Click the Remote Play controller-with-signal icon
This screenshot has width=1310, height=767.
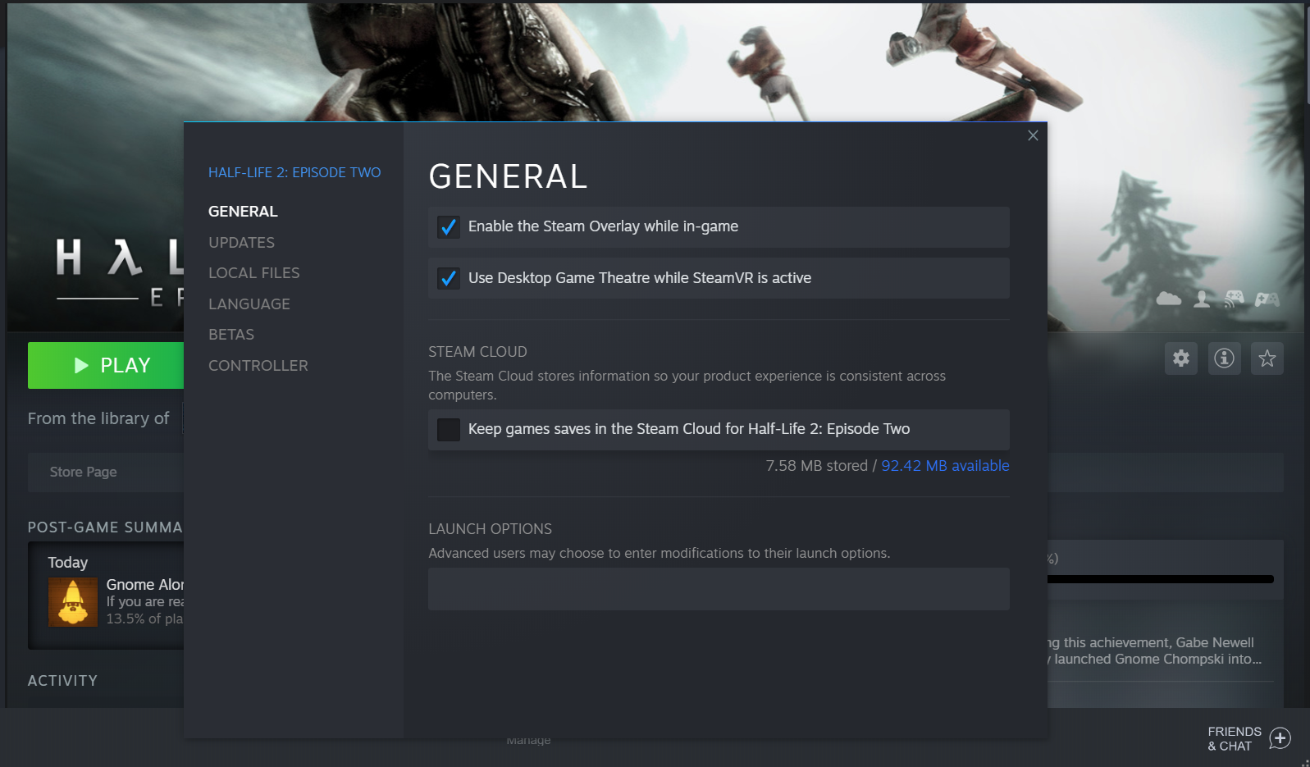click(x=1234, y=299)
